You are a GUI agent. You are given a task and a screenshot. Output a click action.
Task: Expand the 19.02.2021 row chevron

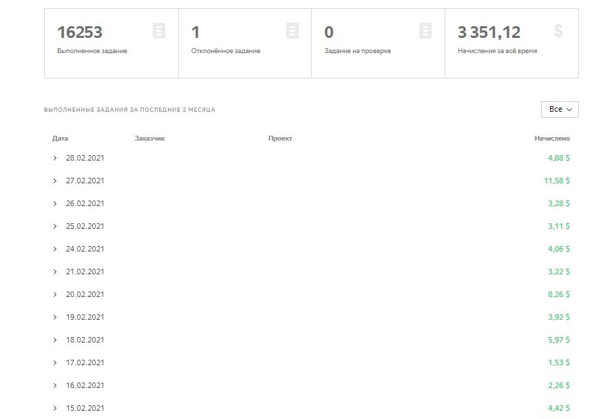[55, 317]
